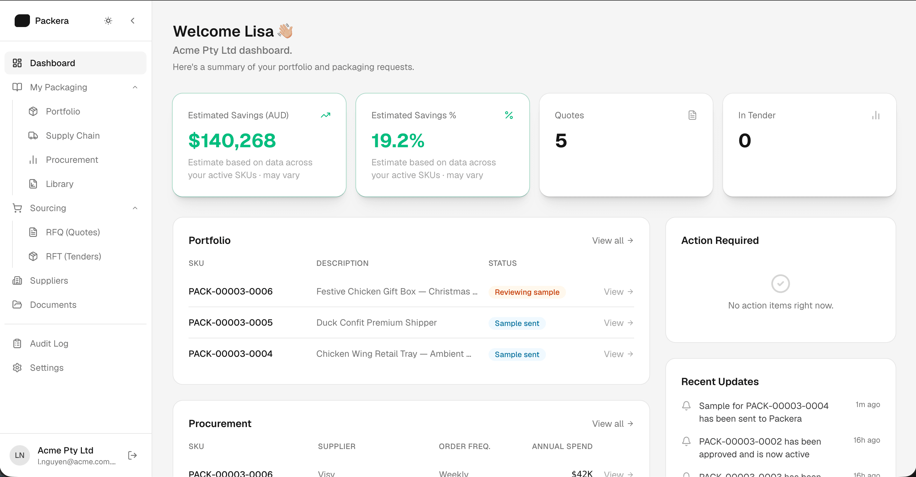
Task: Click the bar chart icon on In Tender card
Action: pyautogui.click(x=876, y=115)
